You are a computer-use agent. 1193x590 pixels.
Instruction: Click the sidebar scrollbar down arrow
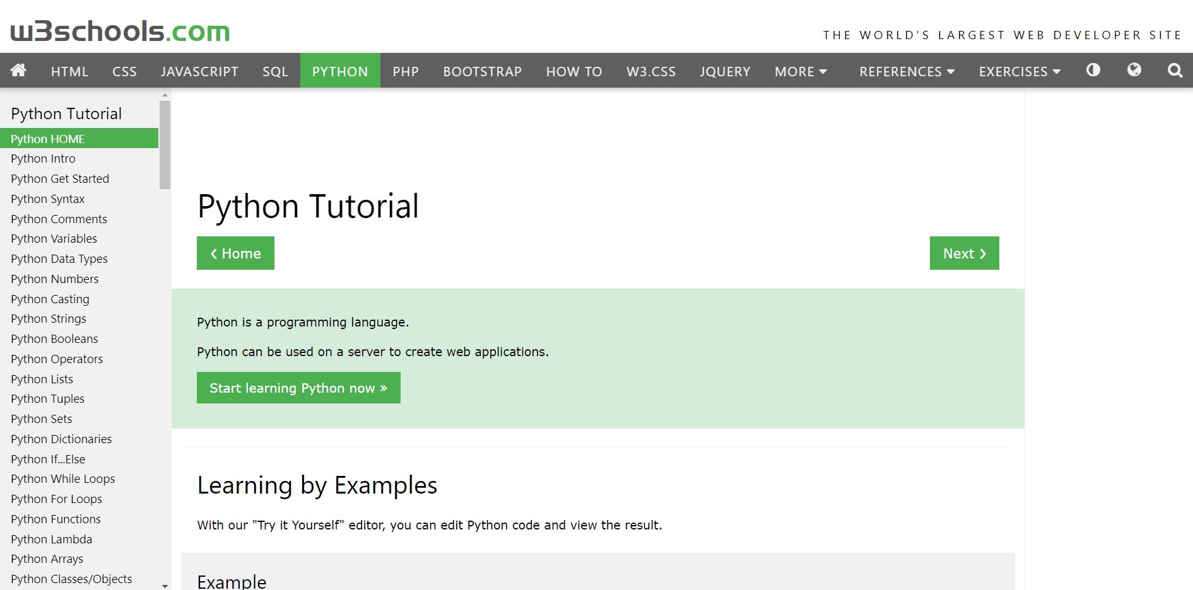(165, 586)
